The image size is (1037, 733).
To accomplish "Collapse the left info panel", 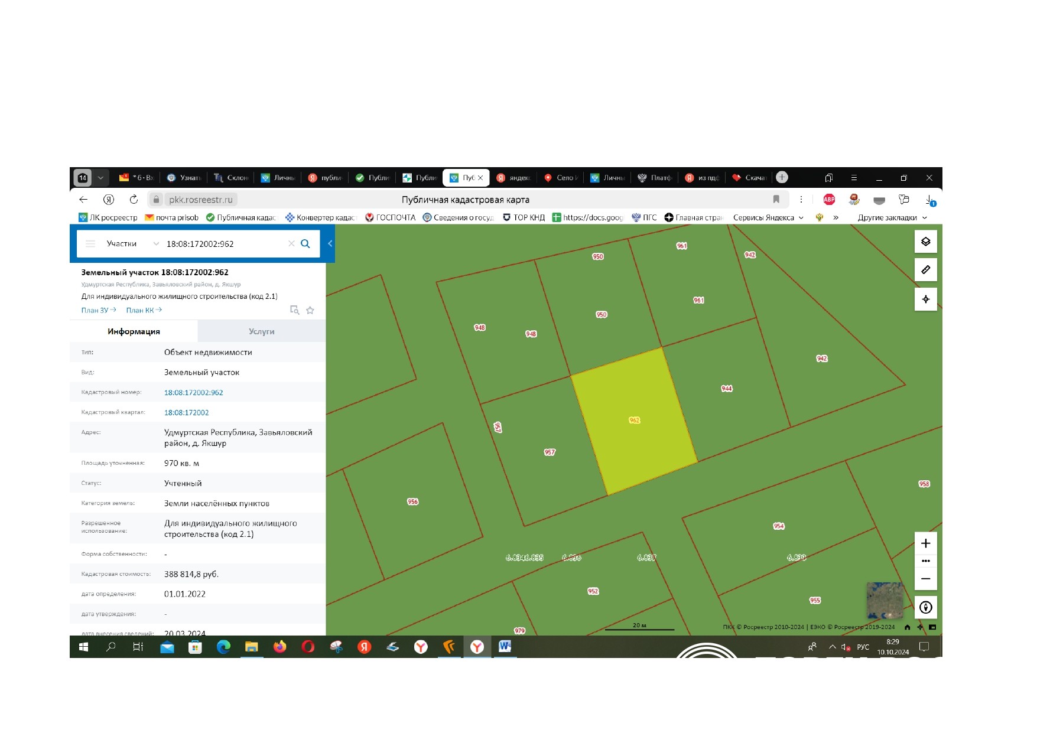I will pyautogui.click(x=330, y=243).
